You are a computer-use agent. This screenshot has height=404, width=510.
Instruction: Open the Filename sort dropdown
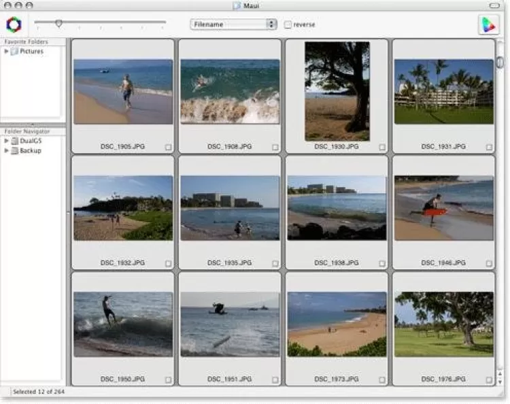click(x=233, y=24)
